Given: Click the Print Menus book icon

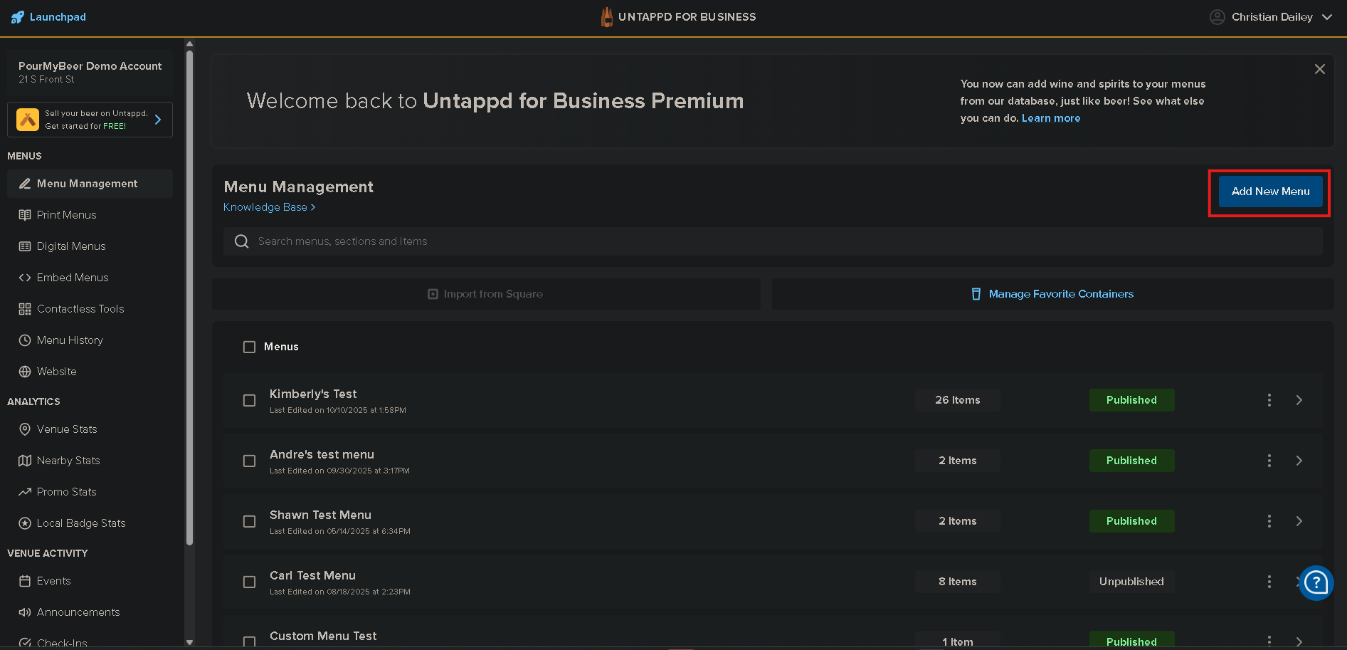Looking at the screenshot, I should (x=25, y=215).
